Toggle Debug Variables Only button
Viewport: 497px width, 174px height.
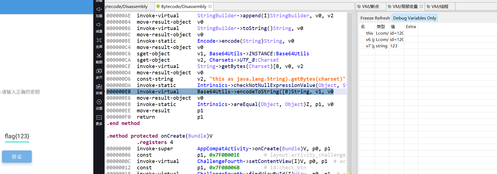414,18
